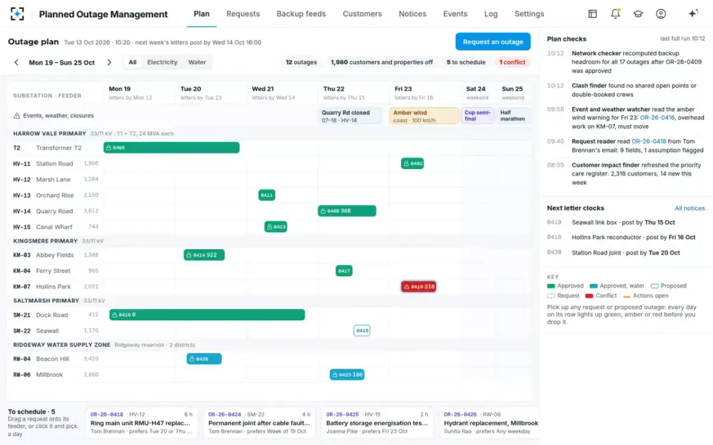Open outage 0413 on Canal Wharf
713x445 pixels.
276,226
